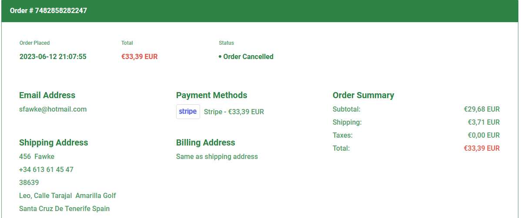This screenshot has width=521, height=218.
Task: Click the Stripe logo icon
Action: (188, 112)
